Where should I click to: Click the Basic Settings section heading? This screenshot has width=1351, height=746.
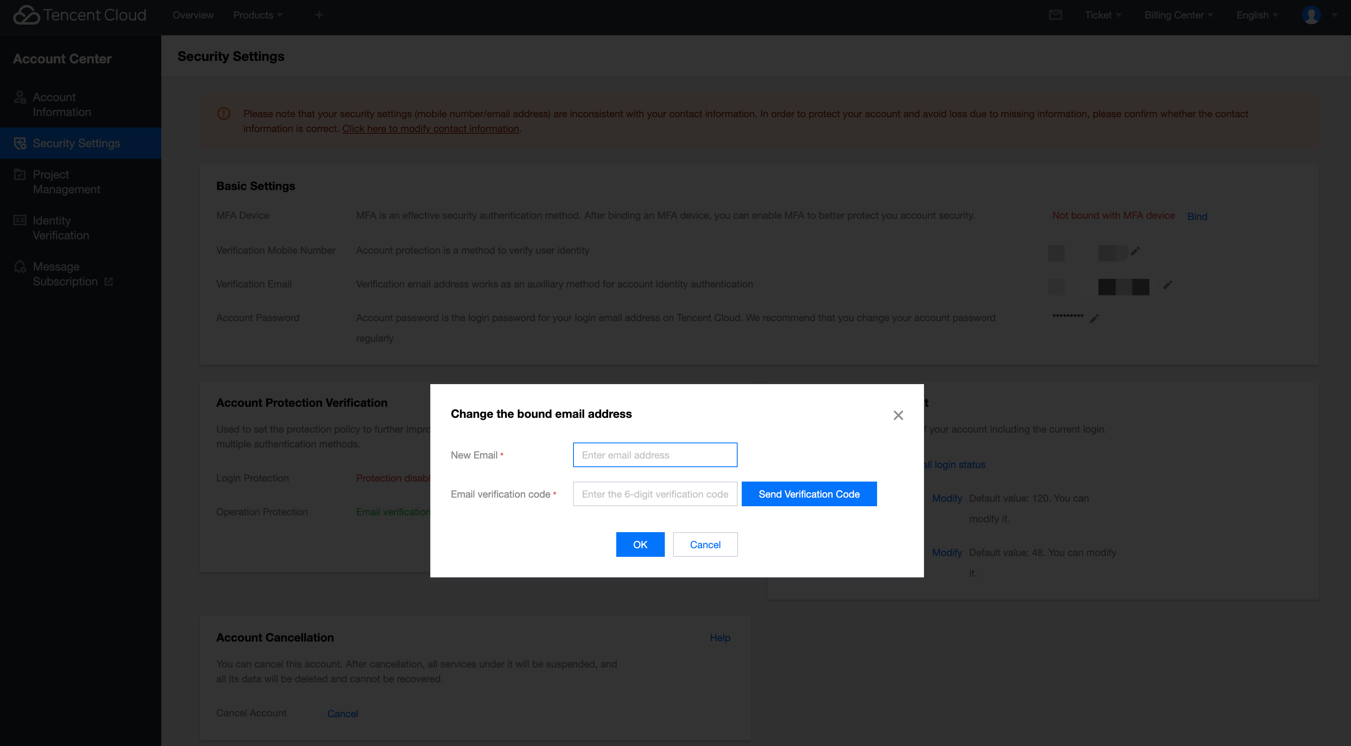click(255, 186)
